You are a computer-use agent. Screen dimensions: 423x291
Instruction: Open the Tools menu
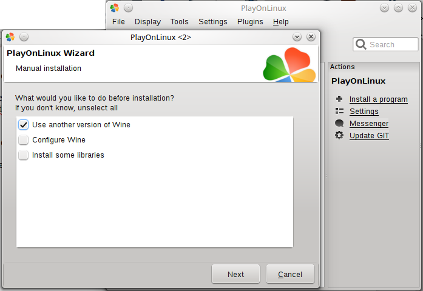[x=180, y=22]
